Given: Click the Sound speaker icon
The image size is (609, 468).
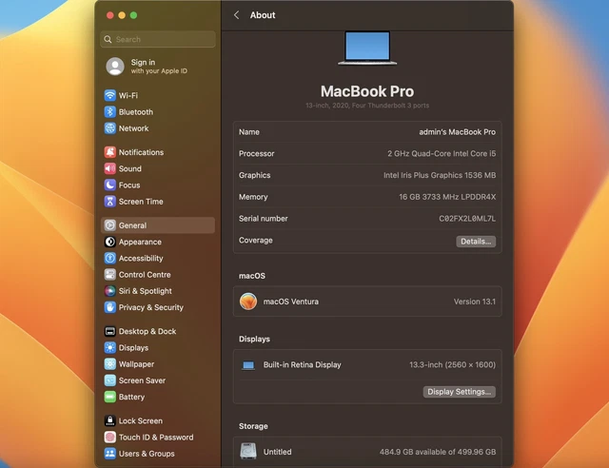Looking at the screenshot, I should pos(110,168).
